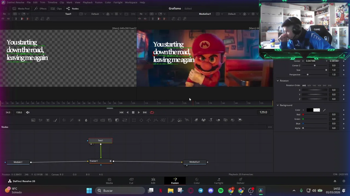Play in reverse
Screen dimensions: 350x196
(127, 112)
